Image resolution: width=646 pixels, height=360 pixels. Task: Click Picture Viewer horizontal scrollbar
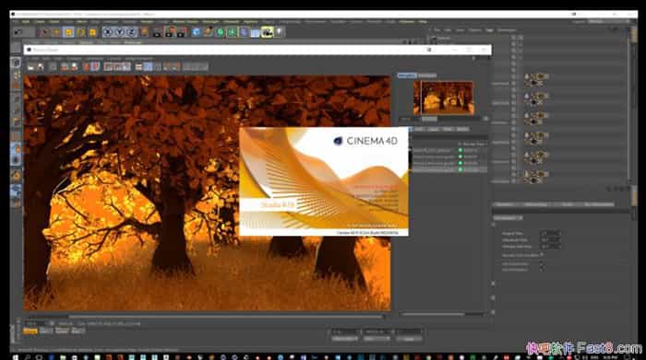click(x=226, y=317)
